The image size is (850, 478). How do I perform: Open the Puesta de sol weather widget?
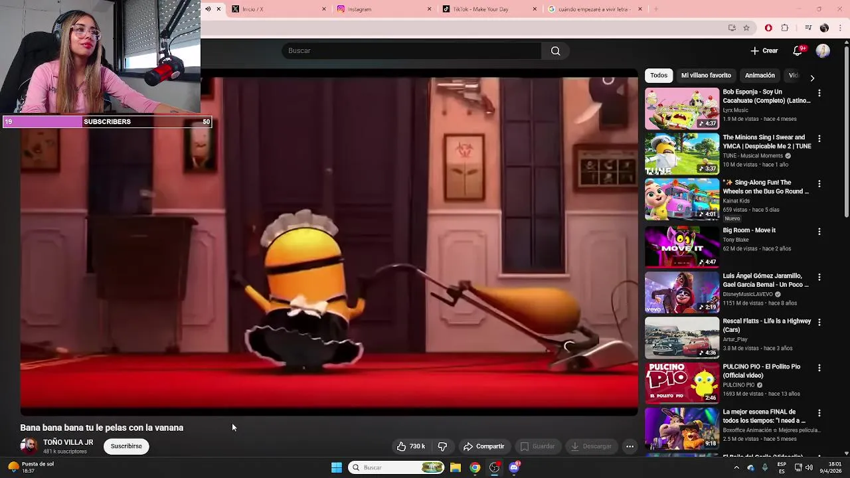pyautogui.click(x=31, y=467)
